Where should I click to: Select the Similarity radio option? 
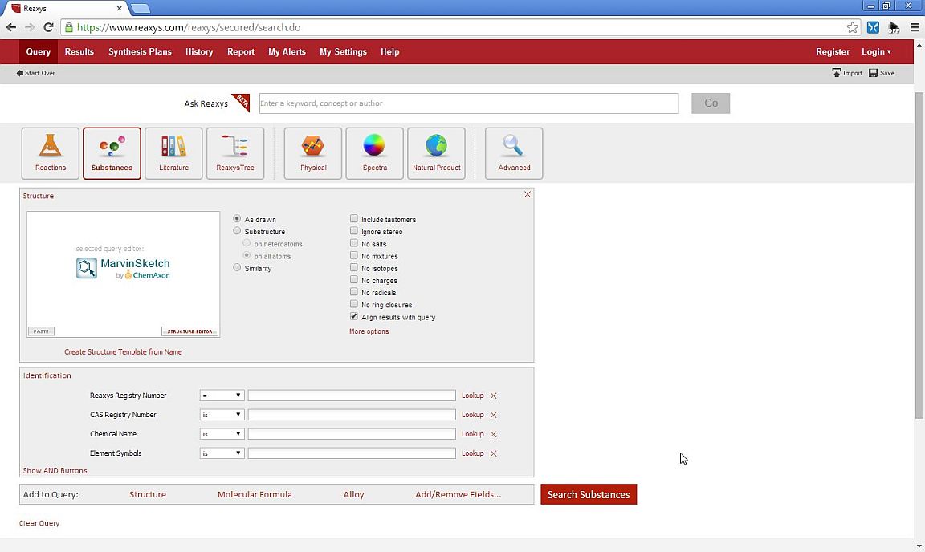point(237,268)
